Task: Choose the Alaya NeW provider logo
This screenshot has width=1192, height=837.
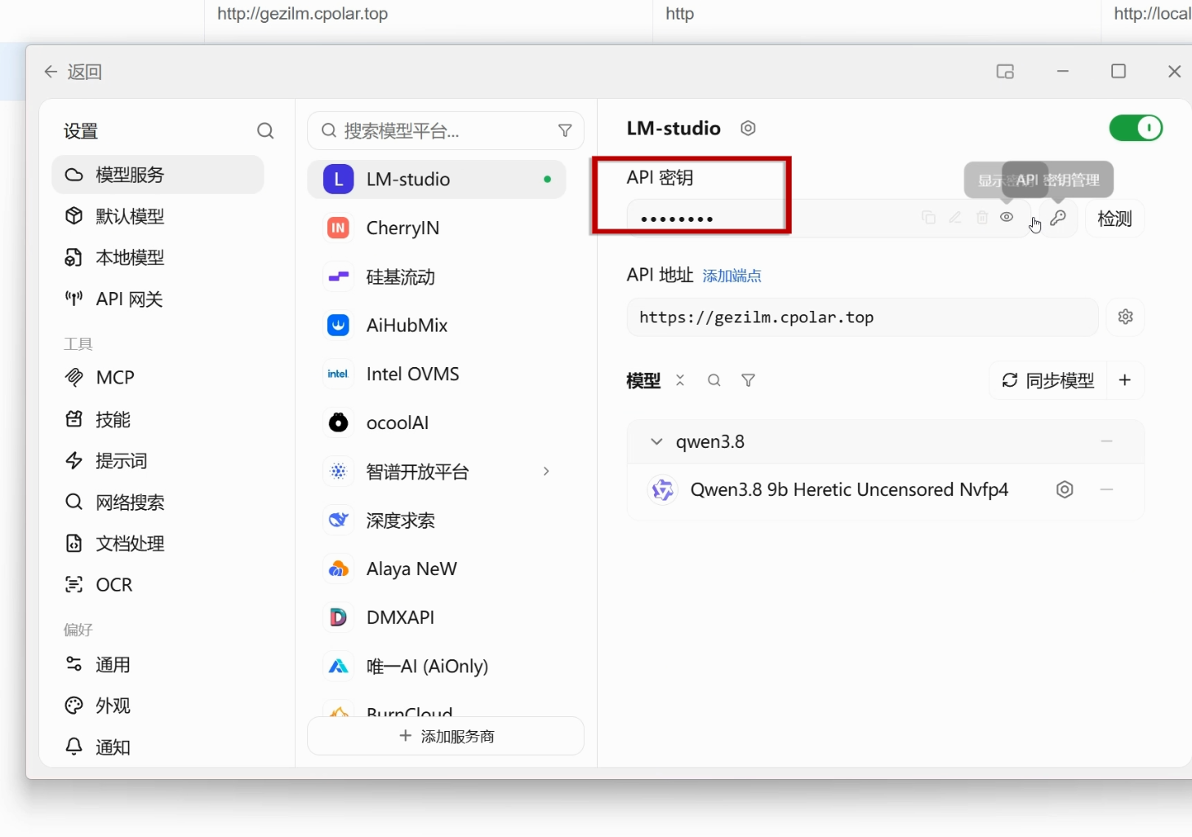Action: [x=338, y=569]
